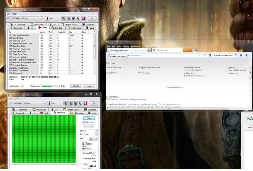Image resolution: width=253 pixels, height=171 pixels.
Task: Select Warranty Validation tab in Firefox
Action: tap(127, 50)
